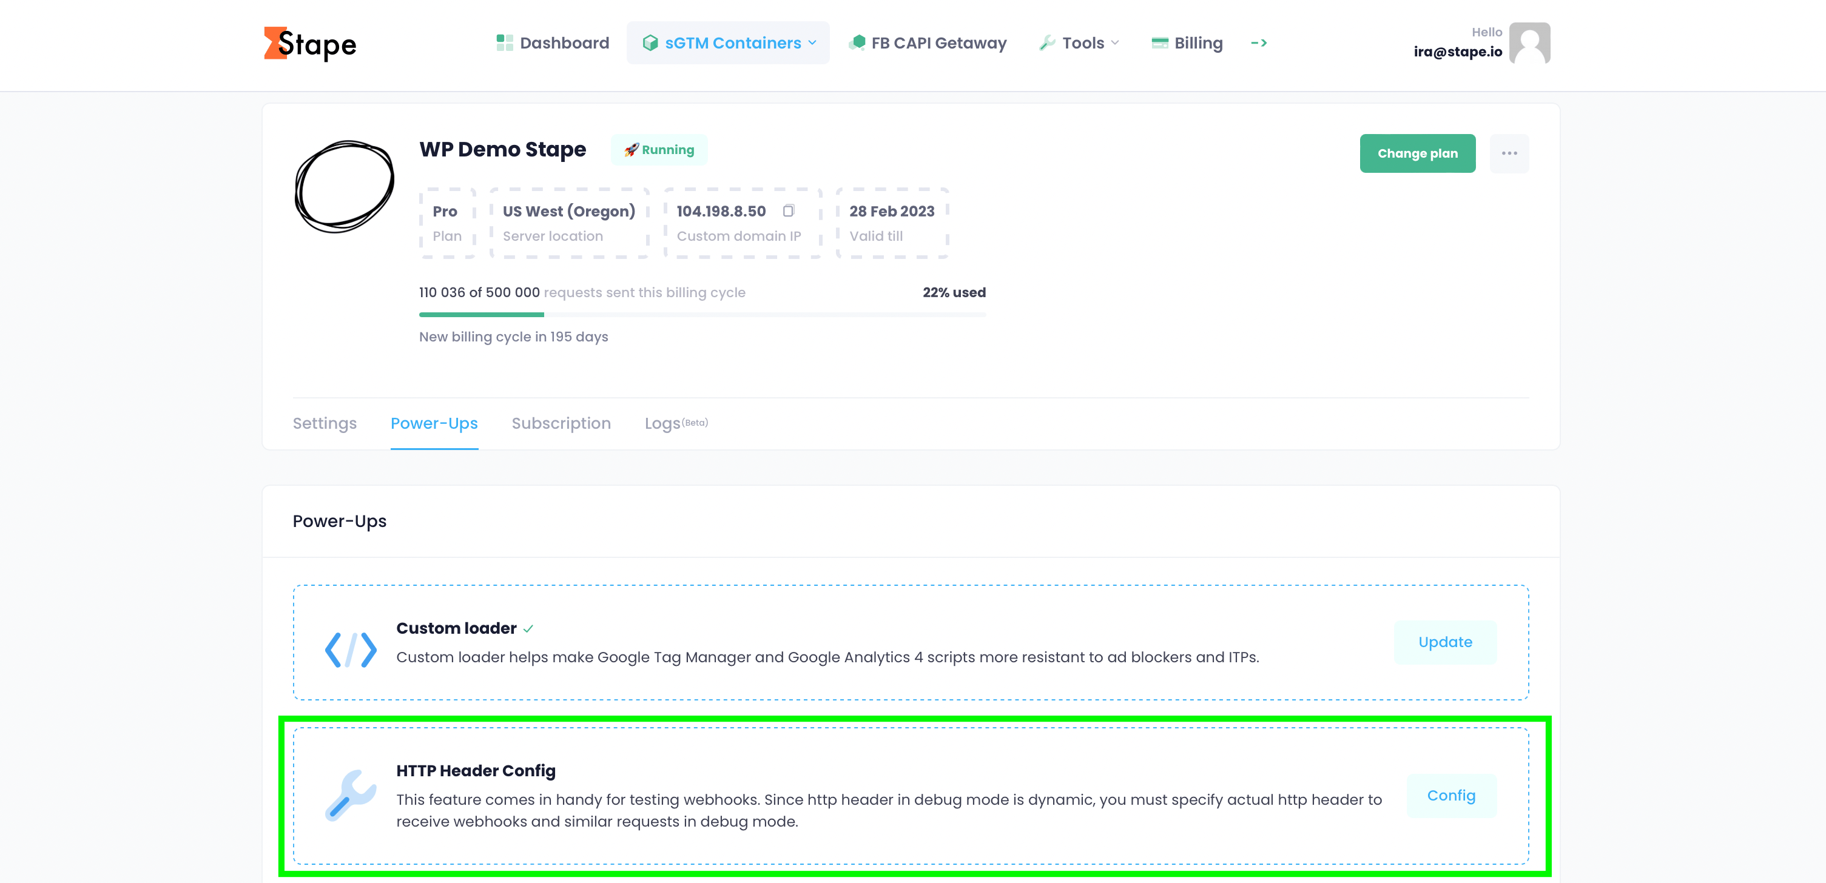Click the Custom loader enabled checkmark

click(x=529, y=628)
